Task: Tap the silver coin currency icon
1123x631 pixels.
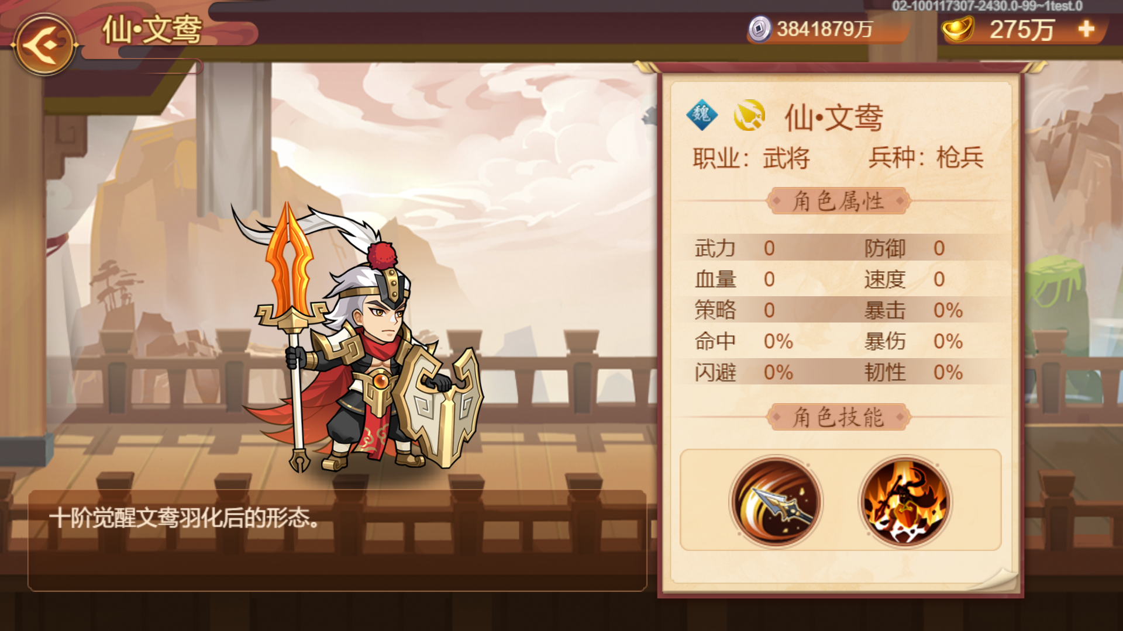Action: coord(760,29)
